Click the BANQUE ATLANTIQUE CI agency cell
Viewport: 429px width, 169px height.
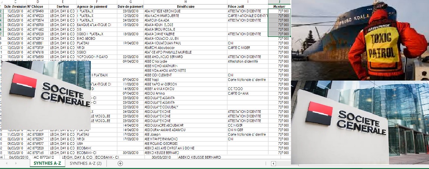[97, 25]
